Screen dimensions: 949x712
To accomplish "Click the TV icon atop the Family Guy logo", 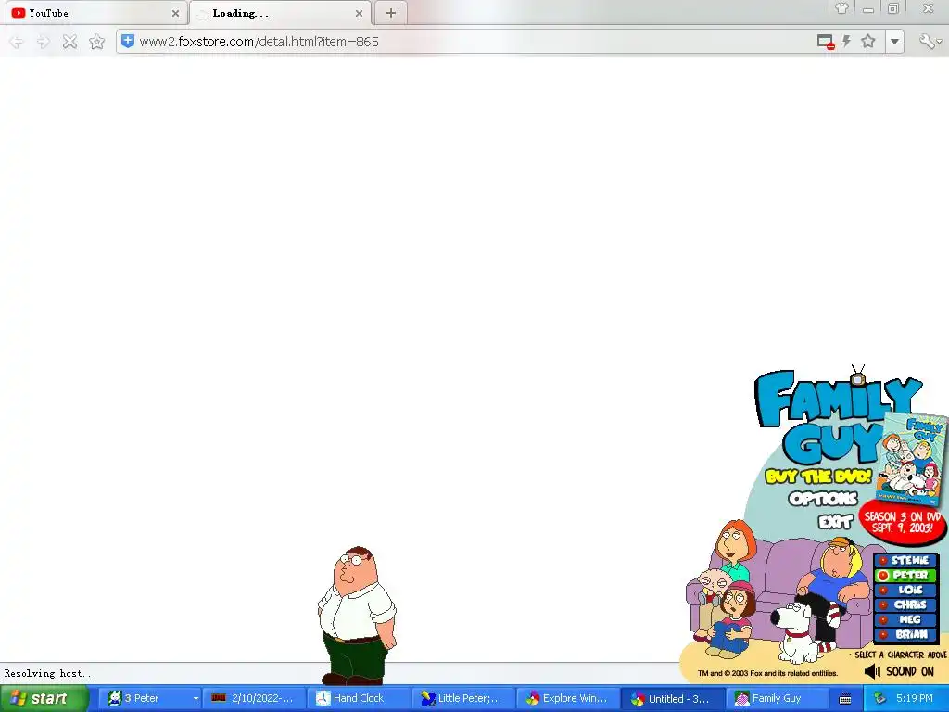I will click(x=857, y=376).
